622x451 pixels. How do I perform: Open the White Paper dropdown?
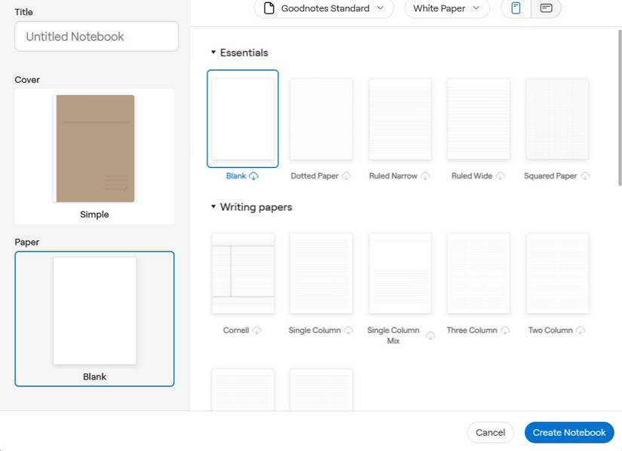click(446, 9)
